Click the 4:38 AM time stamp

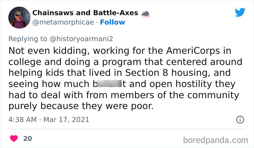[22, 119]
